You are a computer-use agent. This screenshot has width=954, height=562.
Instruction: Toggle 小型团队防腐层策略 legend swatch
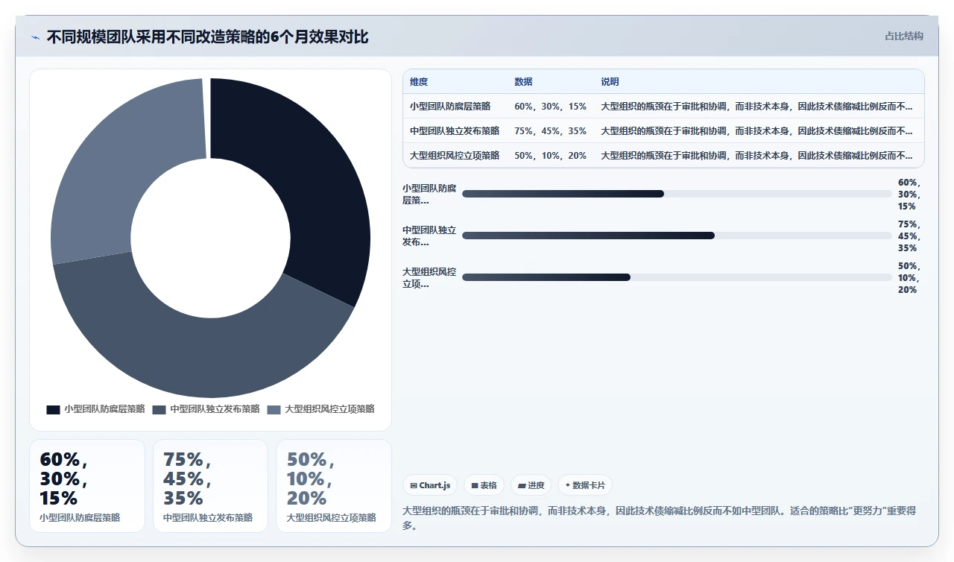53,409
